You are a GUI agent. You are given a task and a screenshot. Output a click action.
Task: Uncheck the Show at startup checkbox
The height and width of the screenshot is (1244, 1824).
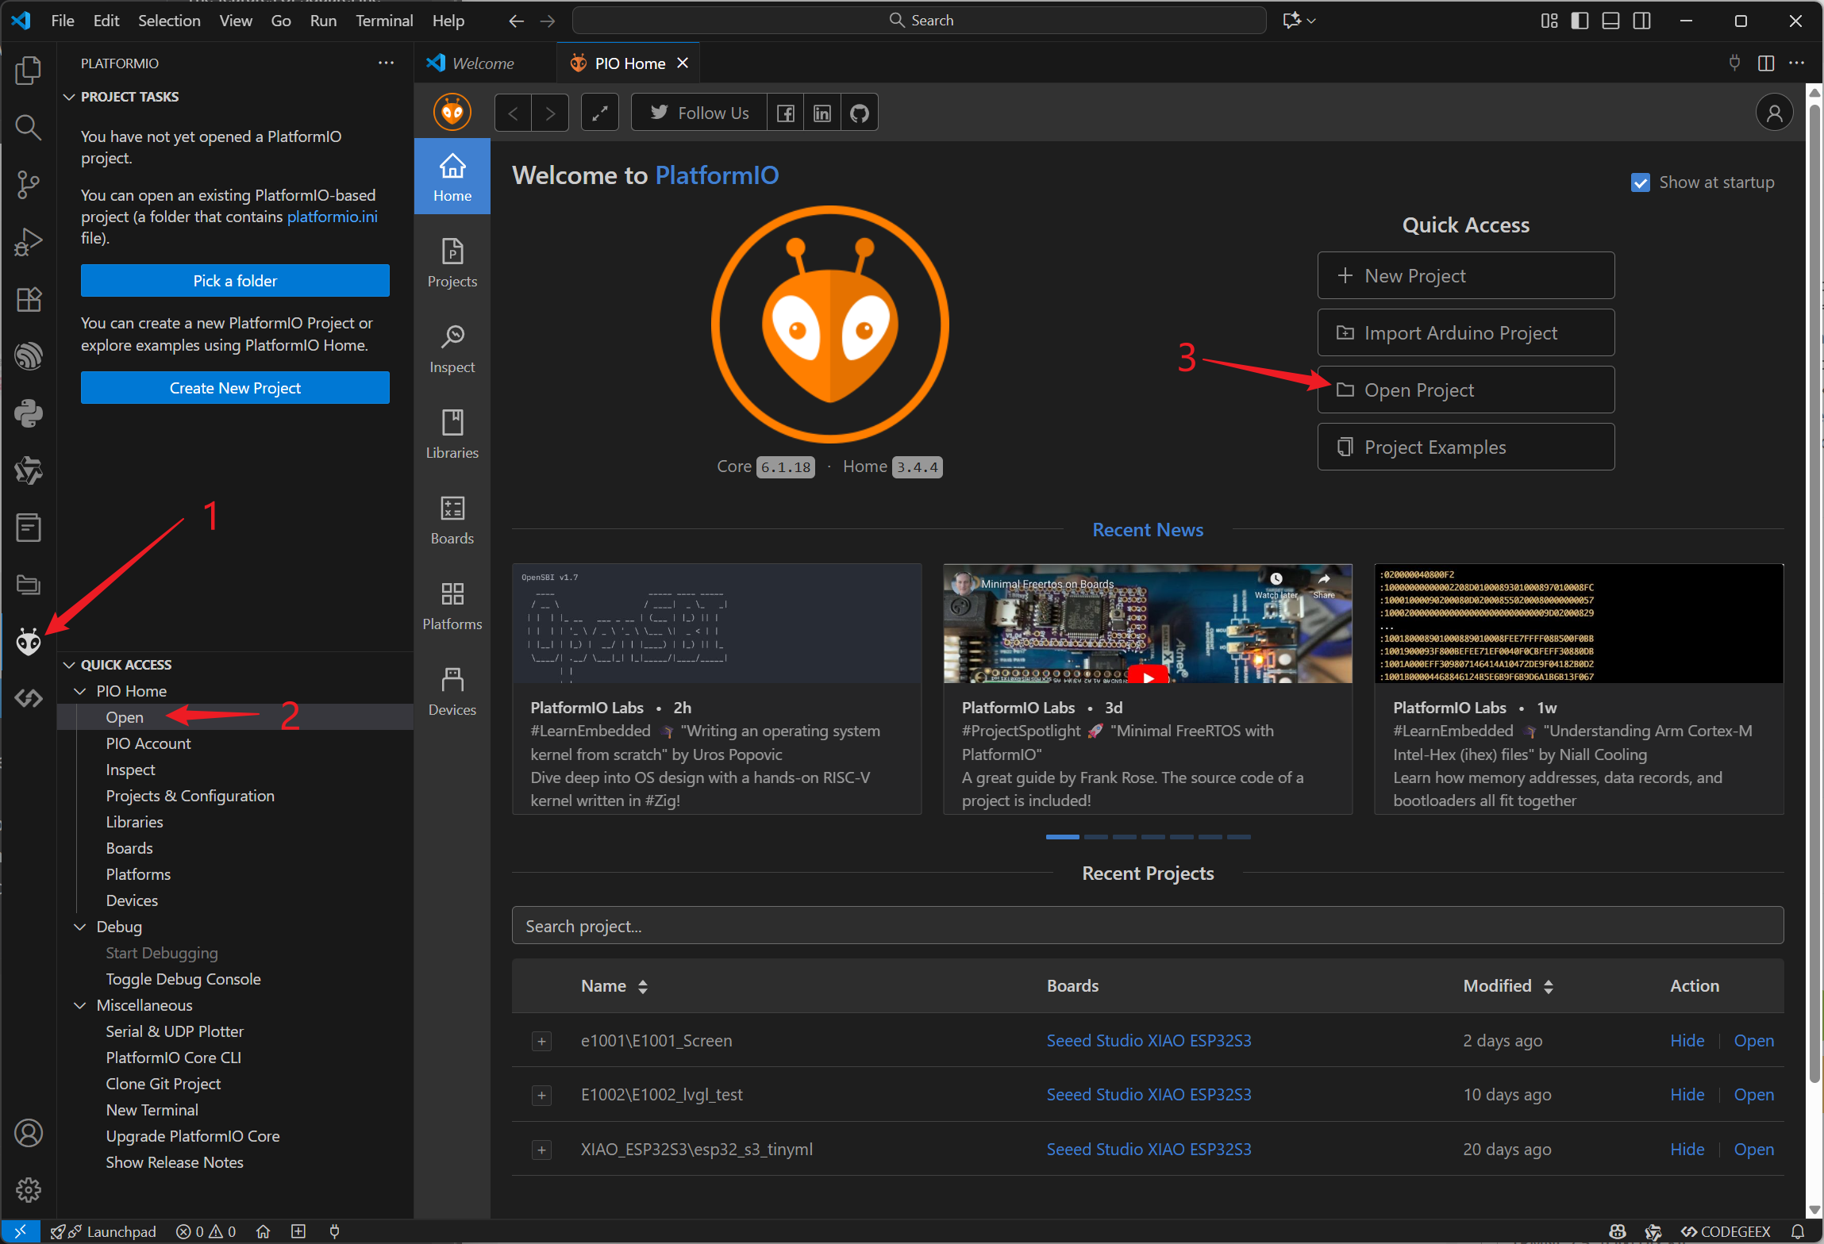point(1640,183)
